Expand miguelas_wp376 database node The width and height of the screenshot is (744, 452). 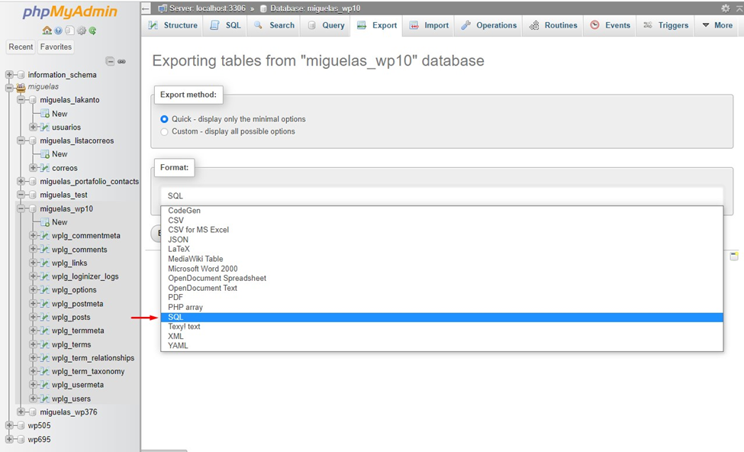21,412
